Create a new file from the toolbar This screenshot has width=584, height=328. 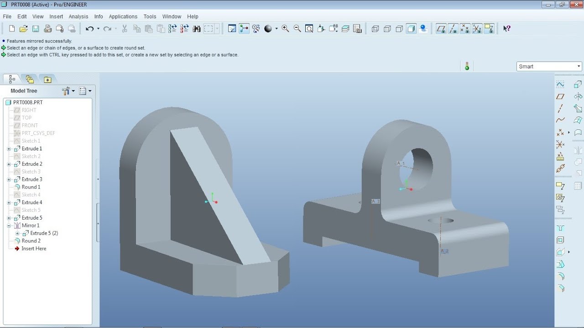click(12, 29)
